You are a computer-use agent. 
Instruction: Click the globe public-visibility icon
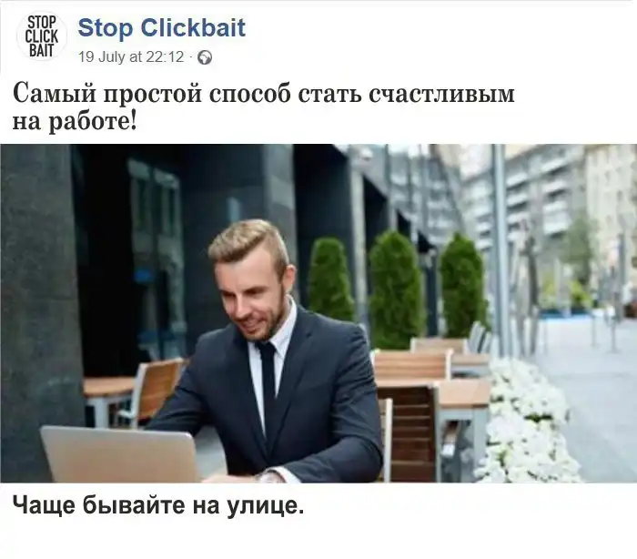(205, 57)
